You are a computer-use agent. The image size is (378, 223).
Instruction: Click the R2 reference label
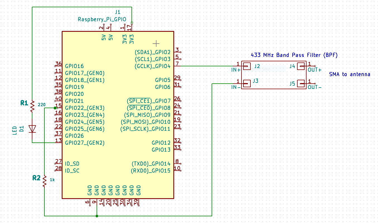tap(36, 178)
